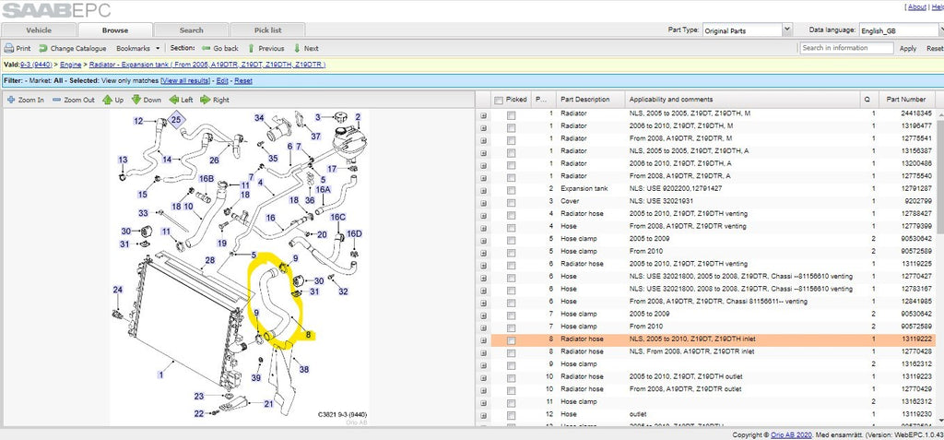Follow the 9-3 (9440) breadcrumb link
944x440 pixels.
(36, 65)
